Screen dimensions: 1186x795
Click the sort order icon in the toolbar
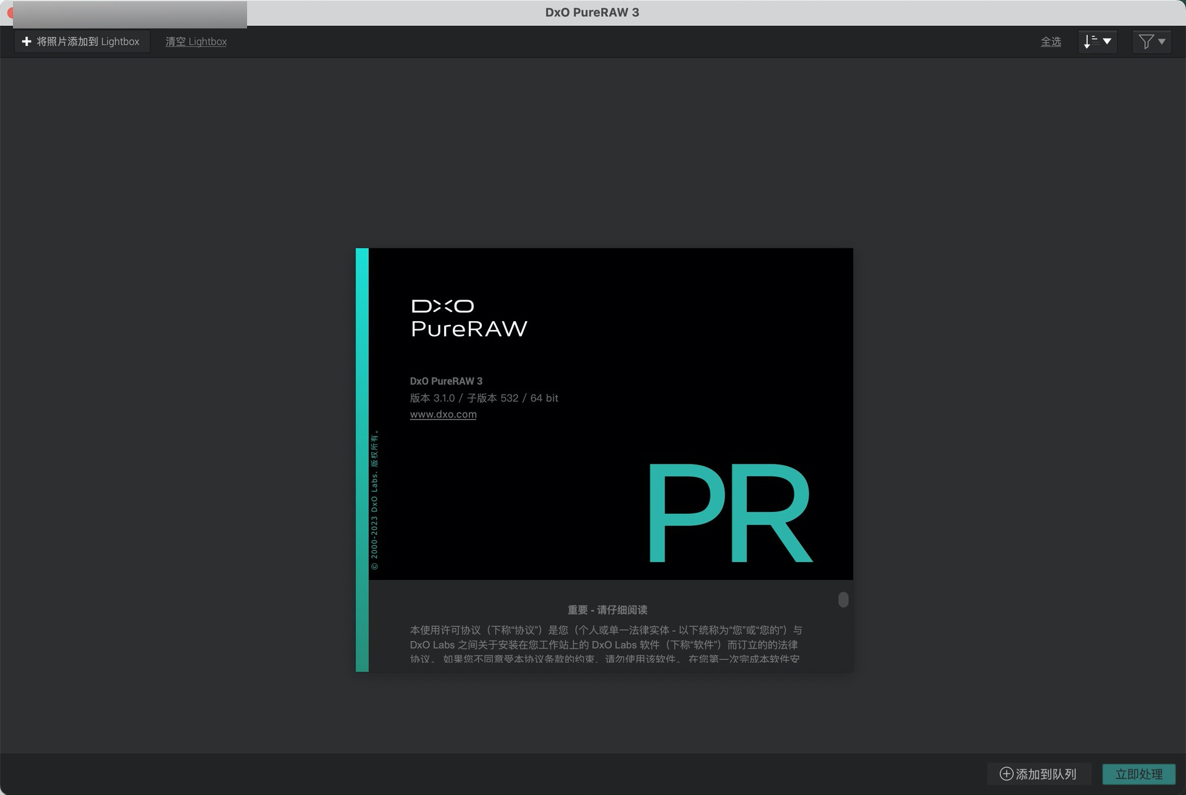pos(1091,41)
